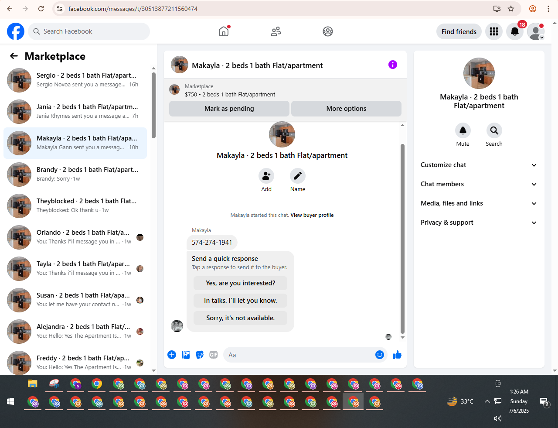Open the Sergio apartment conversation
Image resolution: width=558 pixels, height=428 pixels.
[75, 80]
